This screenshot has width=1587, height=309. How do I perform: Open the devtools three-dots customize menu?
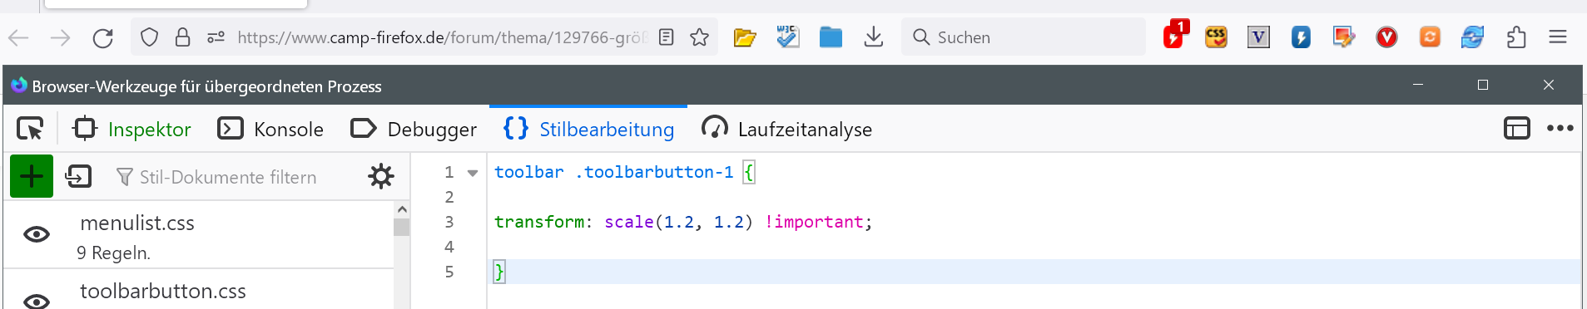(x=1560, y=128)
